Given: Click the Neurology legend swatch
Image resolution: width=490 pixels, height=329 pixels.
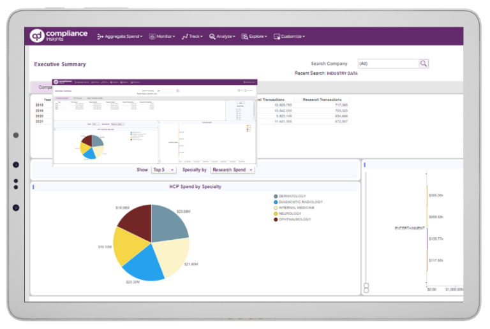Looking at the screenshot, I should (x=276, y=214).
